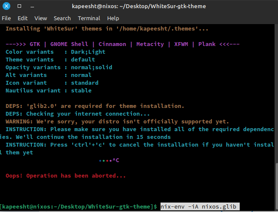This screenshot has width=278, height=212.
Task: Click 'Icon variant : standard' line
Action: [52, 83]
